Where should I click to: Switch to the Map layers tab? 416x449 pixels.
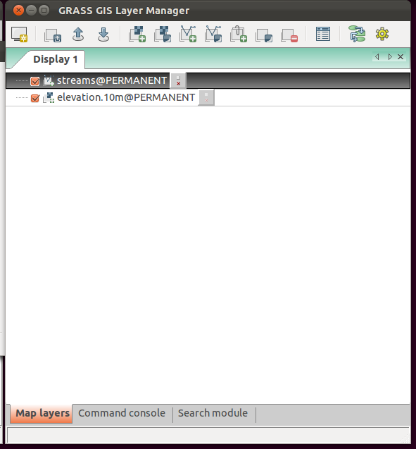(x=42, y=413)
